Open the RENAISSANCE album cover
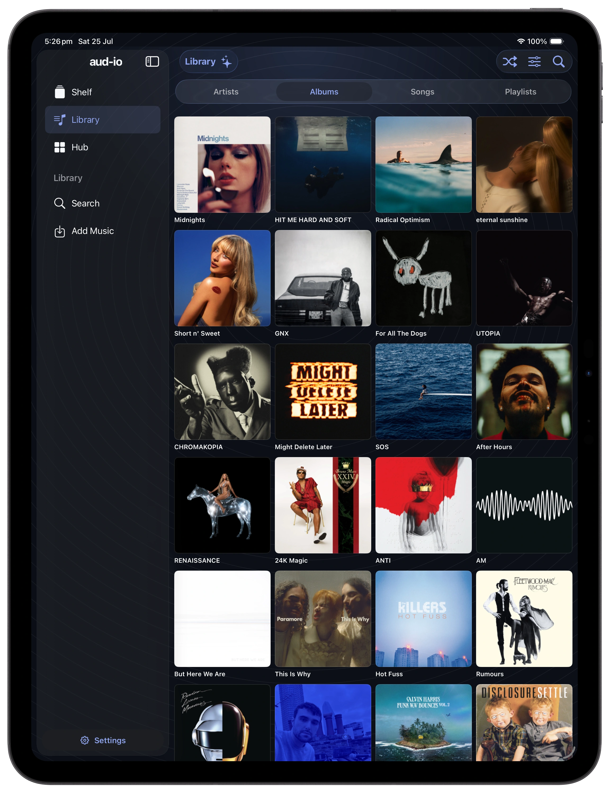This screenshot has width=609, height=794. click(222, 505)
